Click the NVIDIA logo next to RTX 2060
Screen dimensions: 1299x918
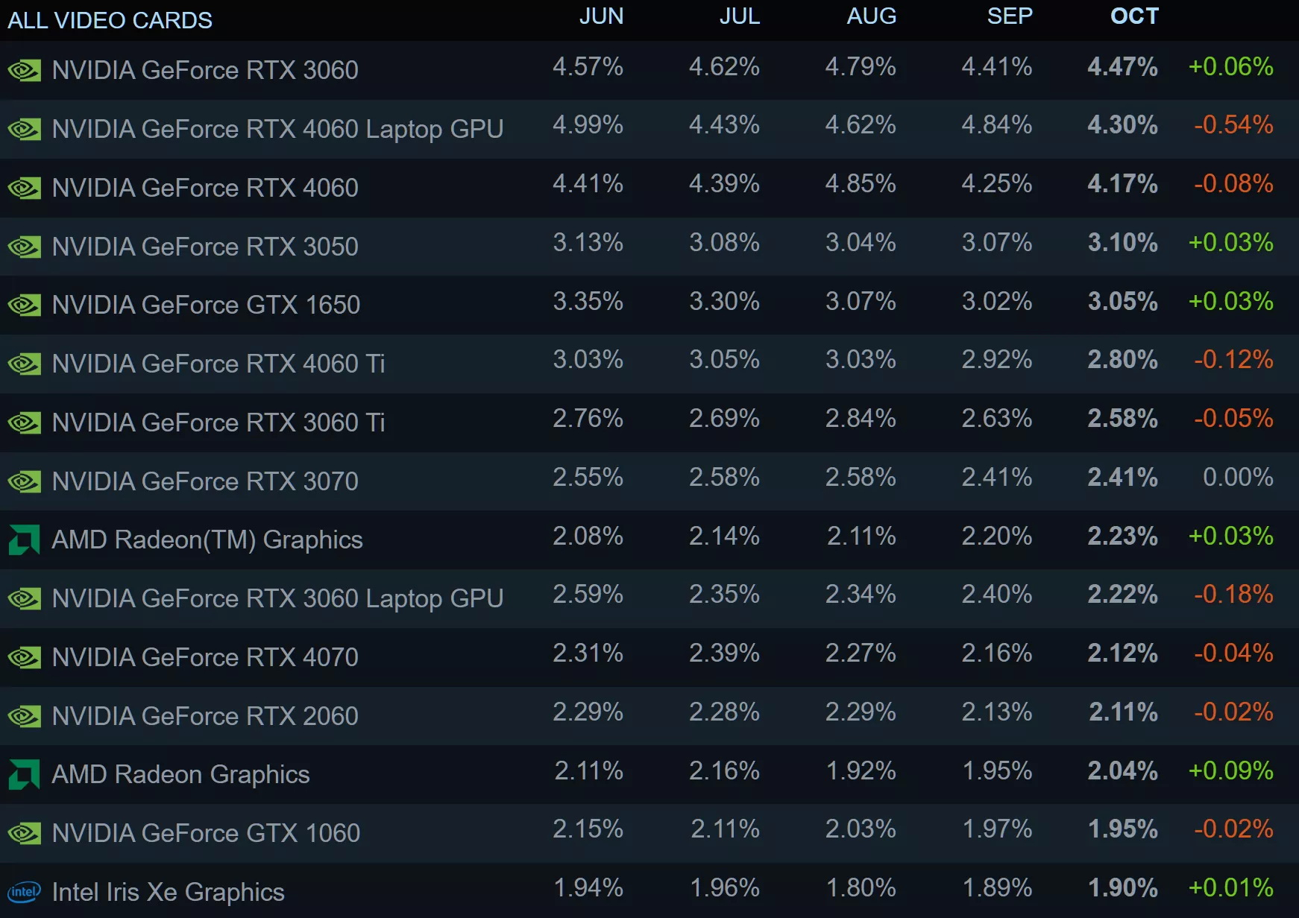(x=24, y=717)
